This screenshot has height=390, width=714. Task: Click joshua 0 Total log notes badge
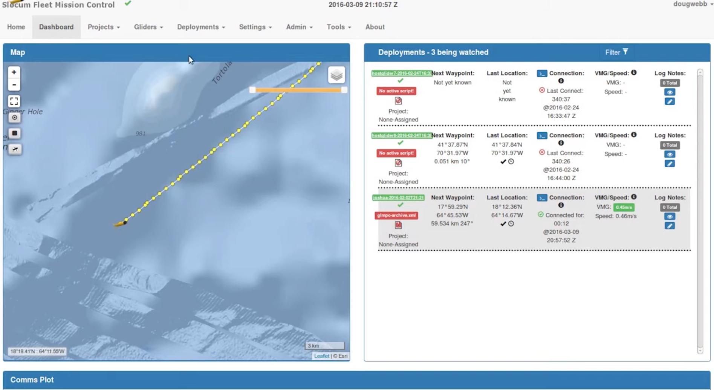(670, 207)
